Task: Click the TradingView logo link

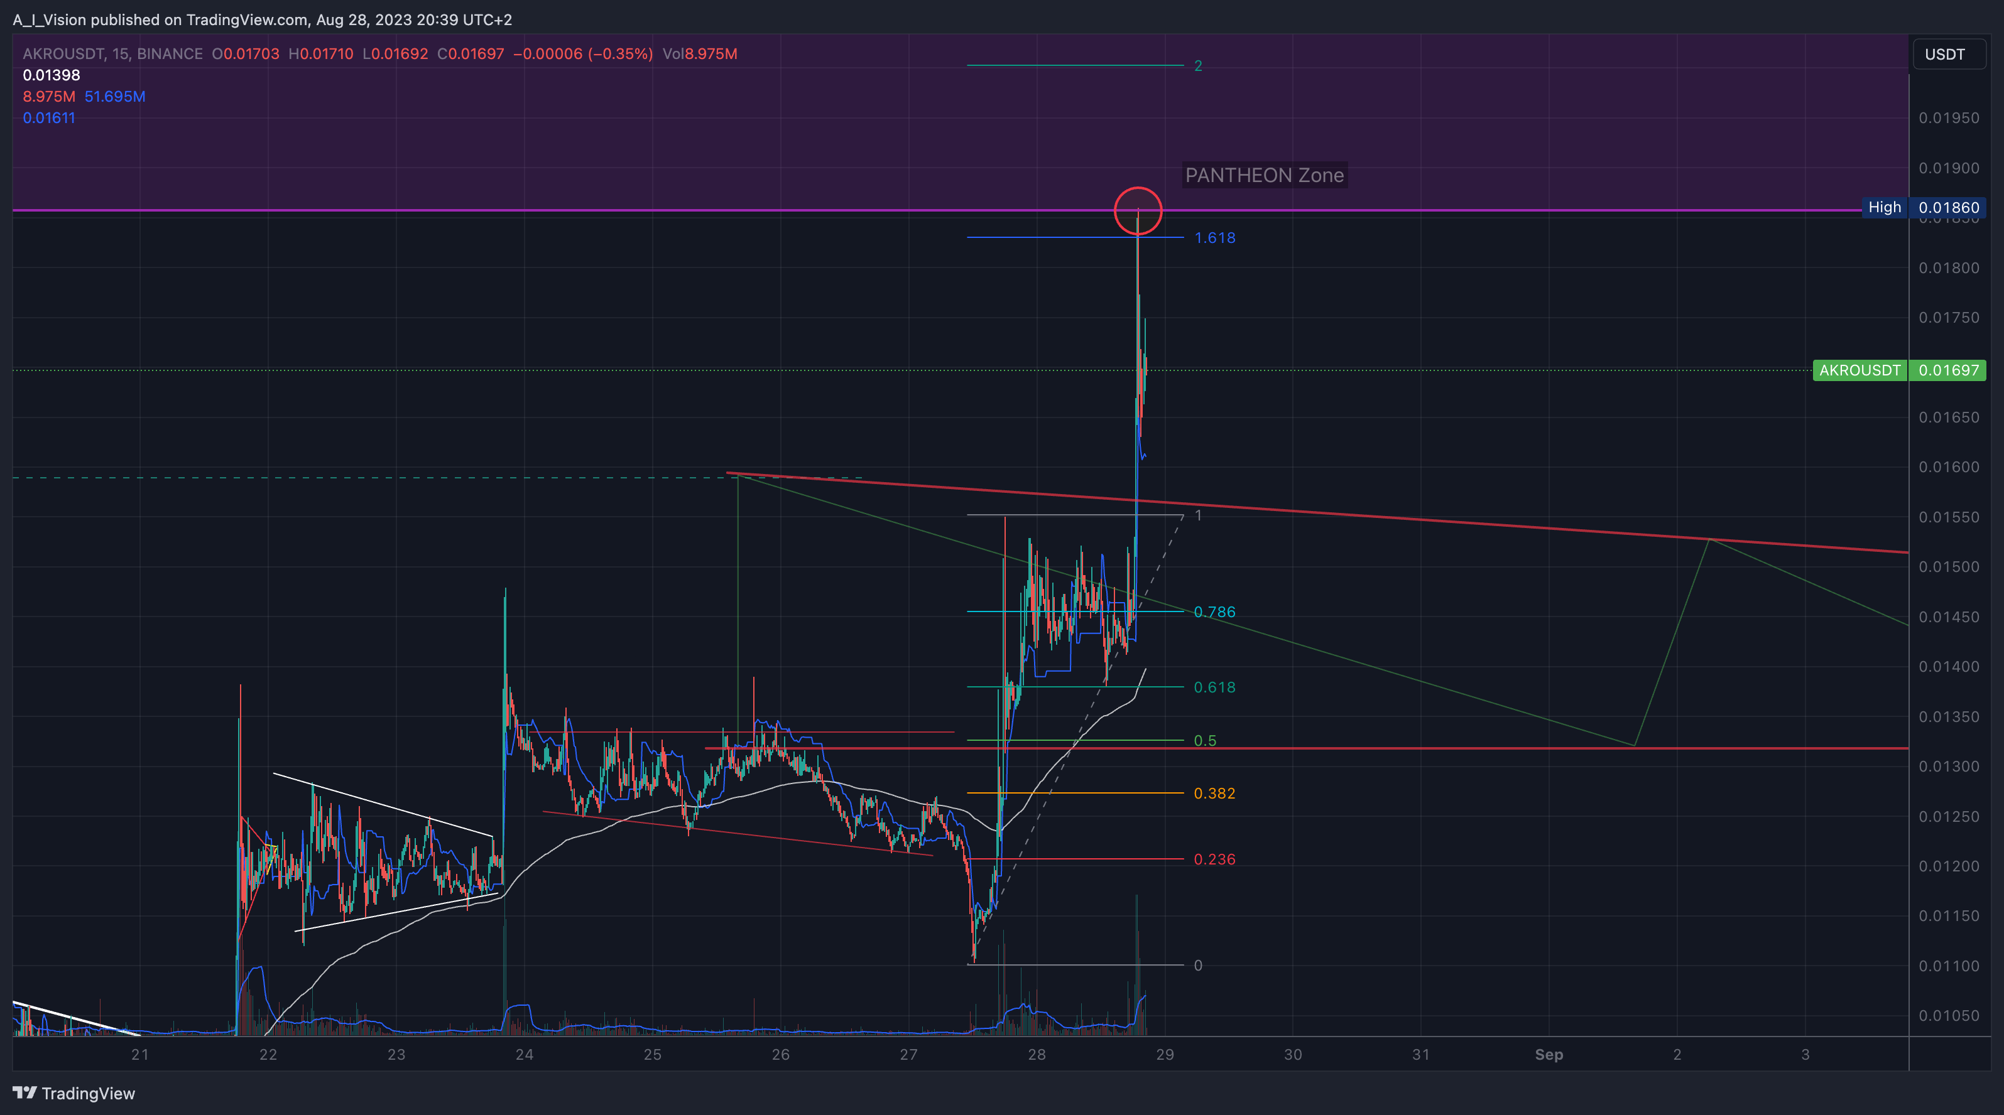Action: (x=74, y=1093)
